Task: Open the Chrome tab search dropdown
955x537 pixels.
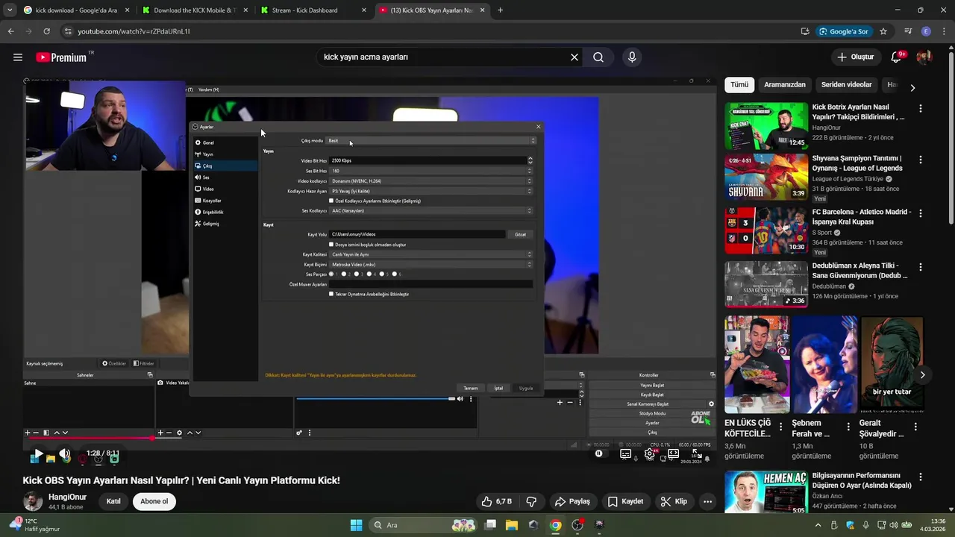Action: tap(10, 10)
